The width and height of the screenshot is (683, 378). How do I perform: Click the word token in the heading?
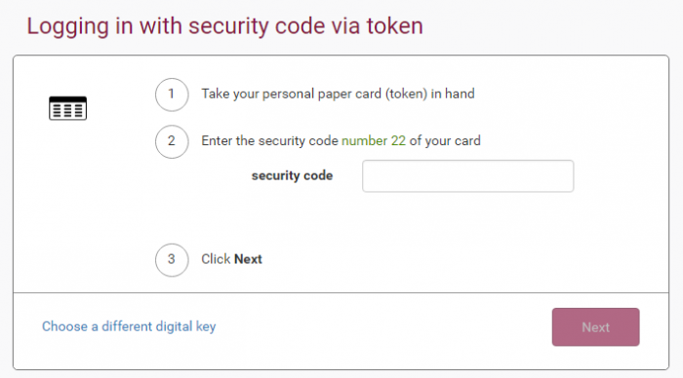394,25
